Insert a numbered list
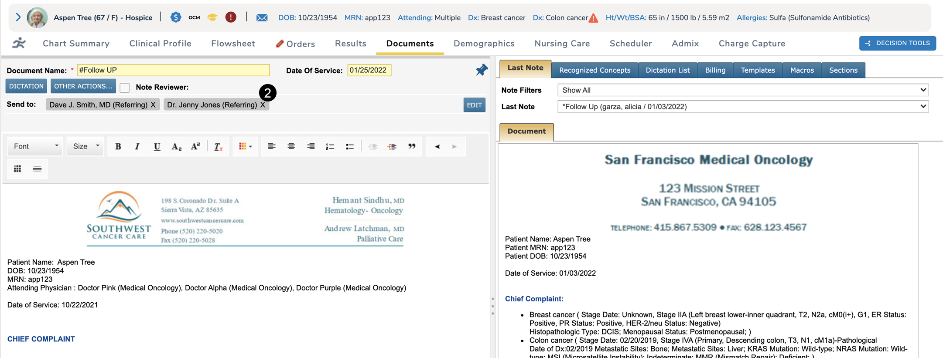This screenshot has width=943, height=358. click(x=330, y=147)
